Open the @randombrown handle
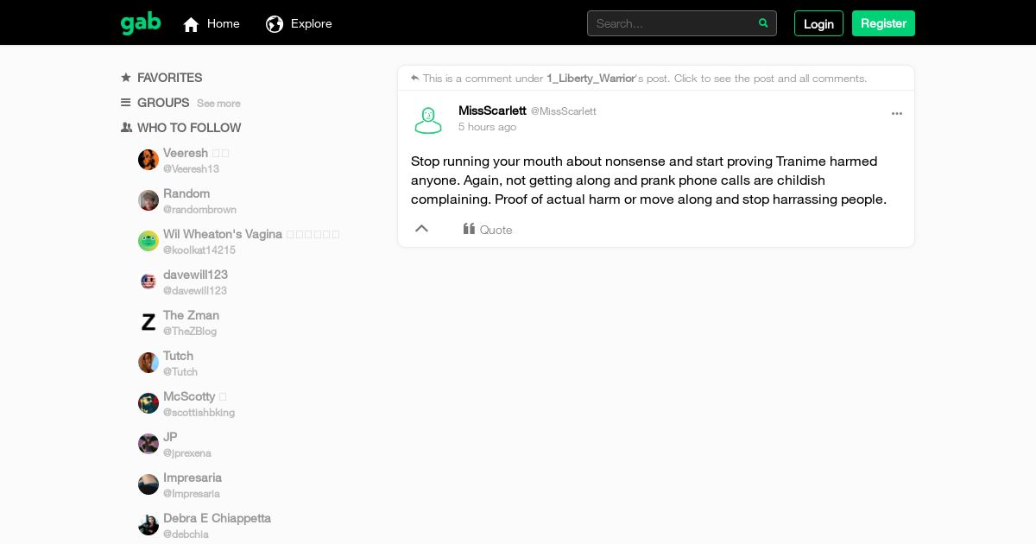 [x=199, y=210]
